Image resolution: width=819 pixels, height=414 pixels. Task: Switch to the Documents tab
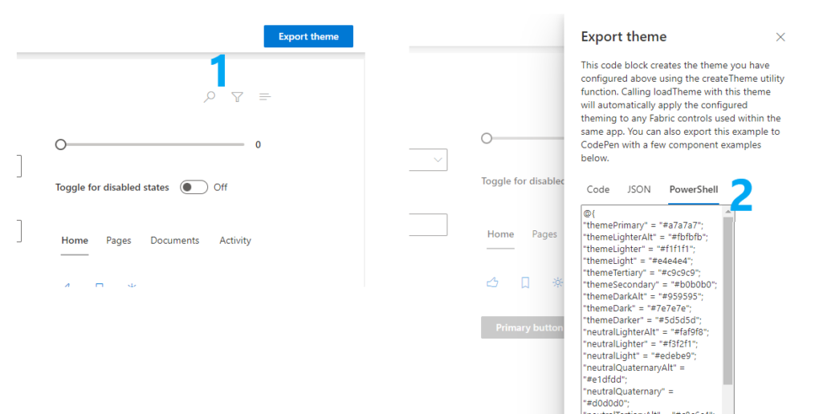(x=174, y=241)
